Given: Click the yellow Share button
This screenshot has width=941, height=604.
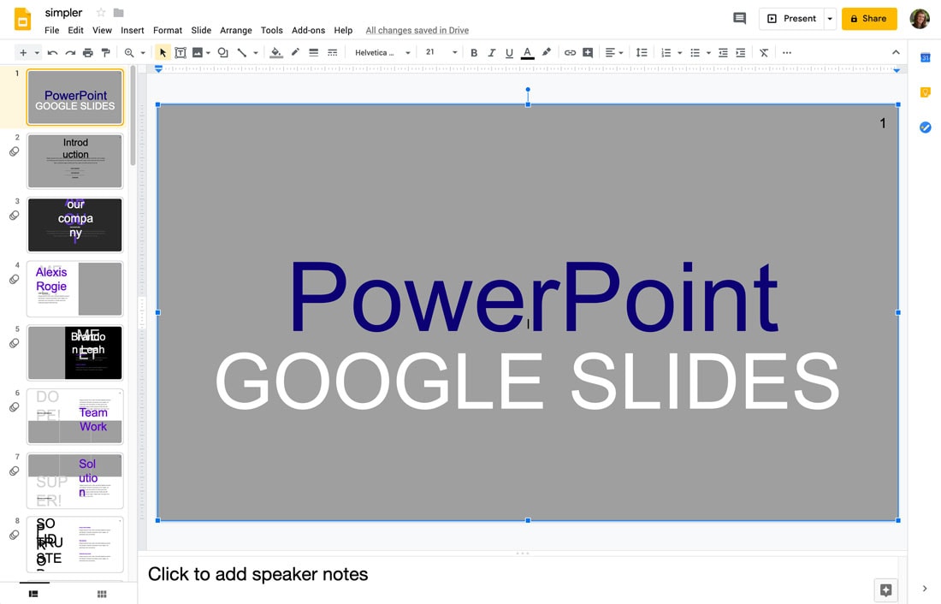Looking at the screenshot, I should tap(869, 19).
